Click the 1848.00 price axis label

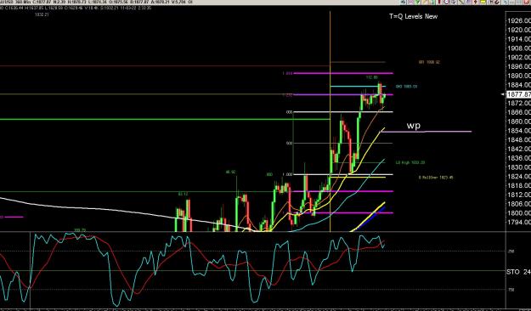[519, 139]
